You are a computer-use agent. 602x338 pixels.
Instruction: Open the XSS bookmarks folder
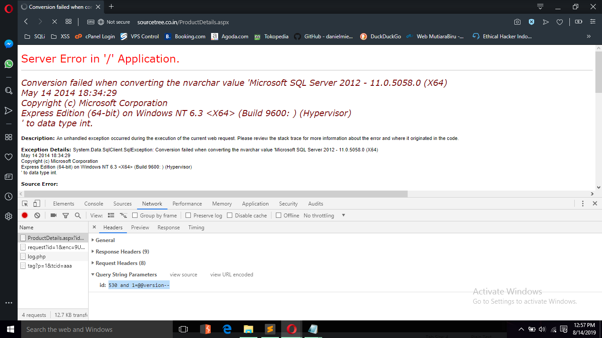point(60,37)
